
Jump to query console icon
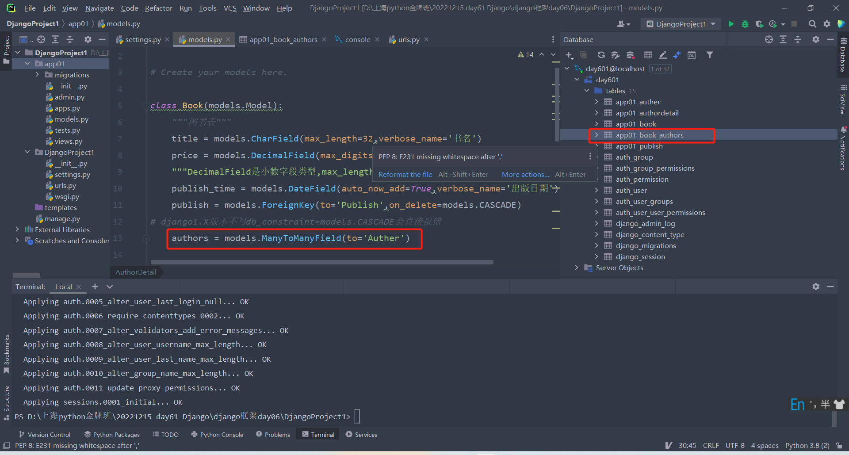coord(692,55)
